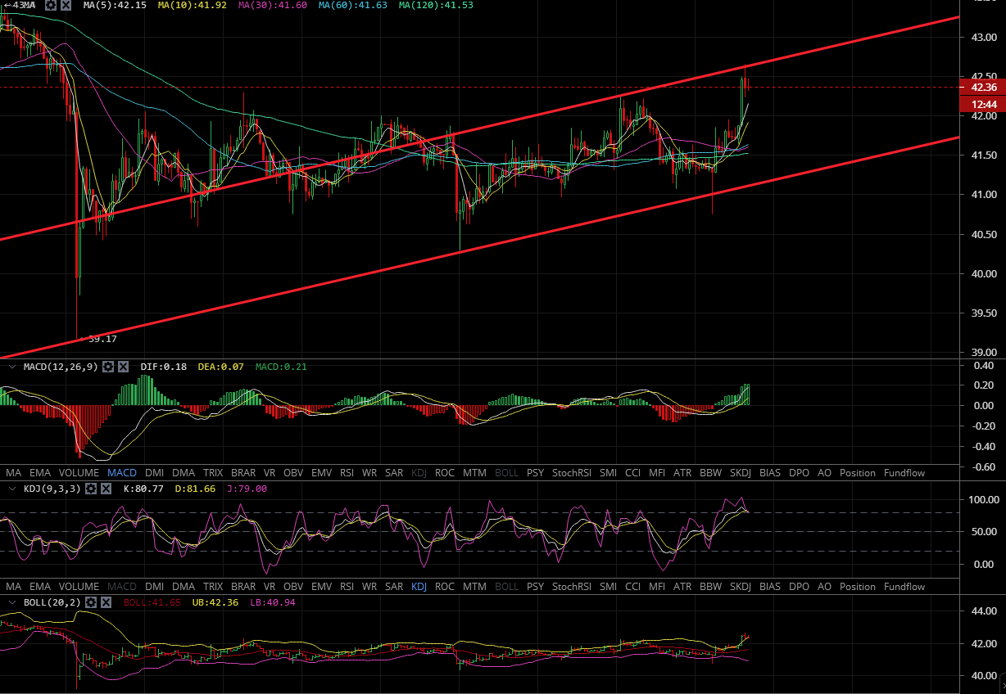This screenshot has width=1006, height=694.
Task: Choose EMV in the KDJ panel tab row
Action: pyautogui.click(x=321, y=587)
